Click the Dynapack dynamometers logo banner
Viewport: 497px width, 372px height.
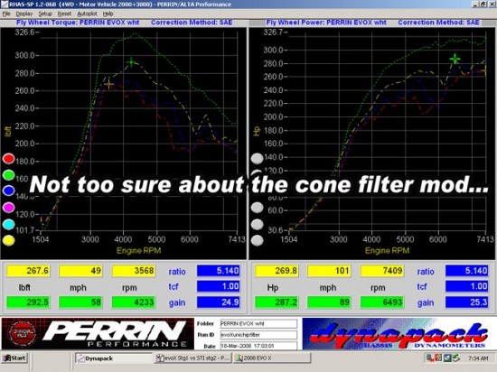(x=399, y=334)
